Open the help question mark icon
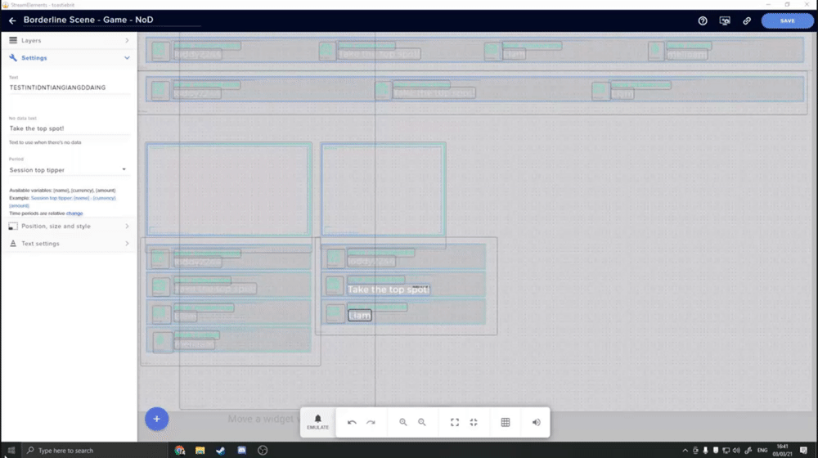818x458 pixels. (703, 21)
